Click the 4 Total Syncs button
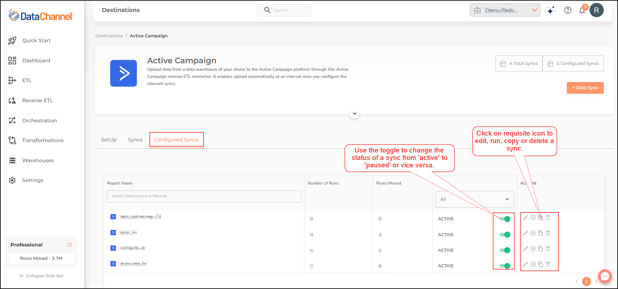 (x=519, y=64)
